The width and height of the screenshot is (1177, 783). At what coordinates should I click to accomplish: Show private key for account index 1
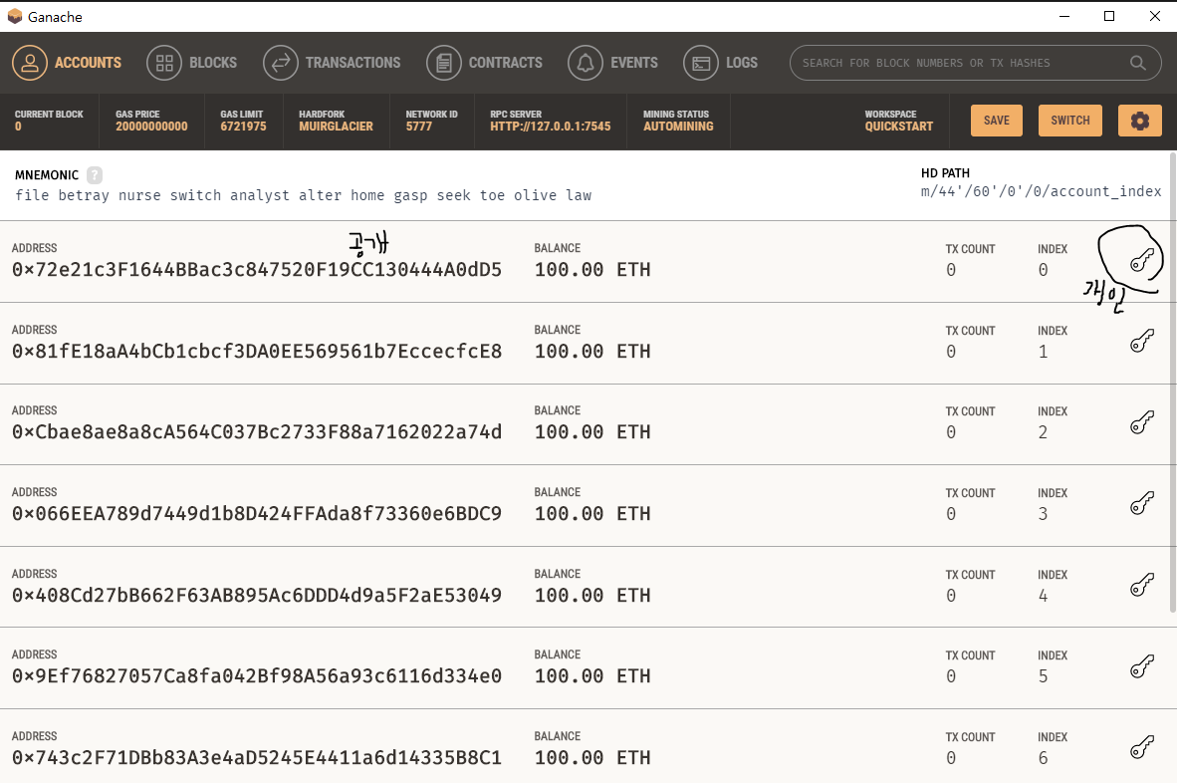[1142, 341]
